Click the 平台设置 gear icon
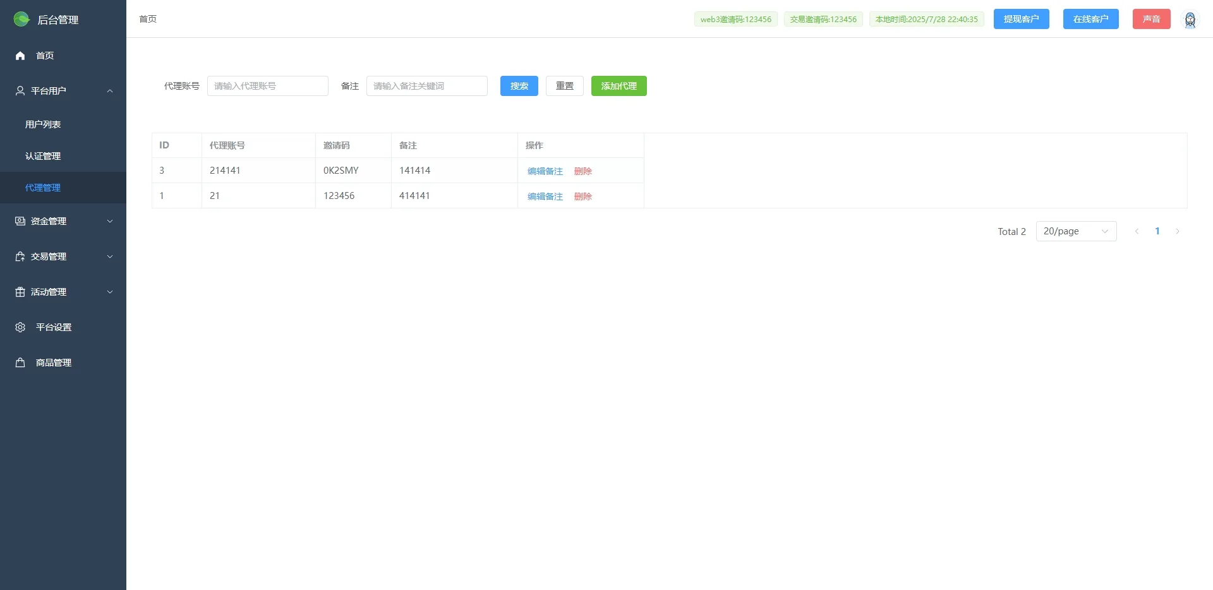Screen dimensions: 1213x590 point(20,327)
